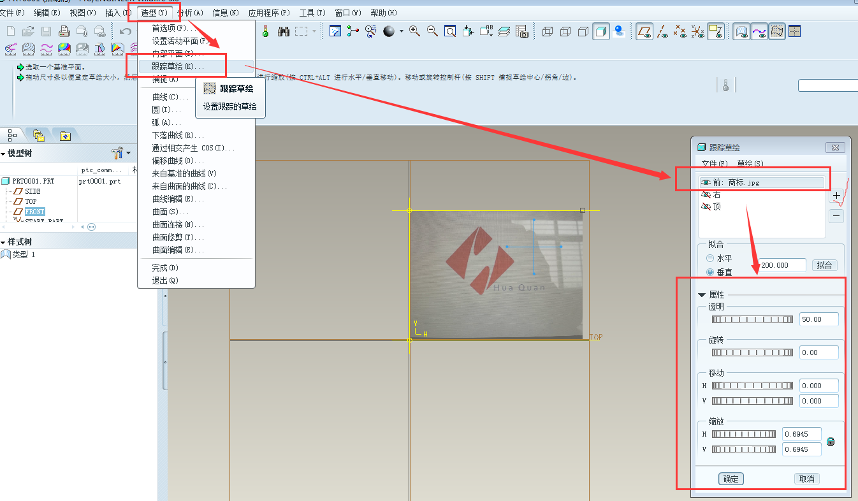Image resolution: width=858 pixels, height=501 pixels.
Task: Click the model tree tab icon
Action: (x=12, y=135)
